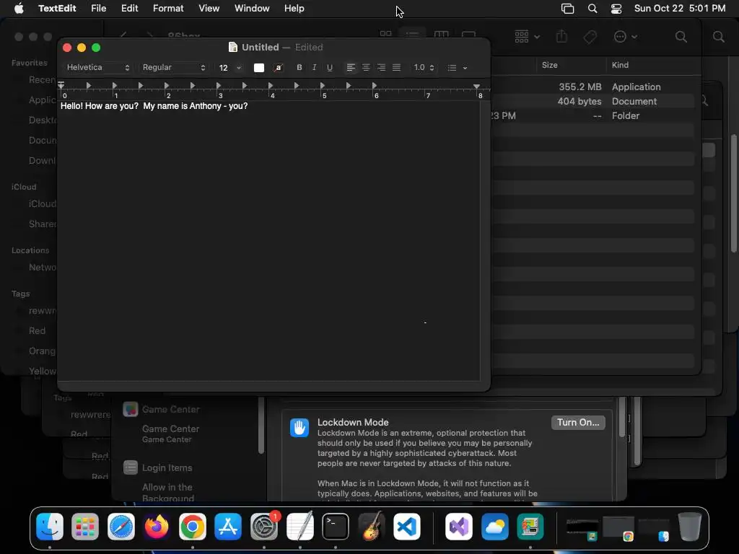This screenshot has height=554, width=739.
Task: Open the Apple menu
Action: point(19,9)
